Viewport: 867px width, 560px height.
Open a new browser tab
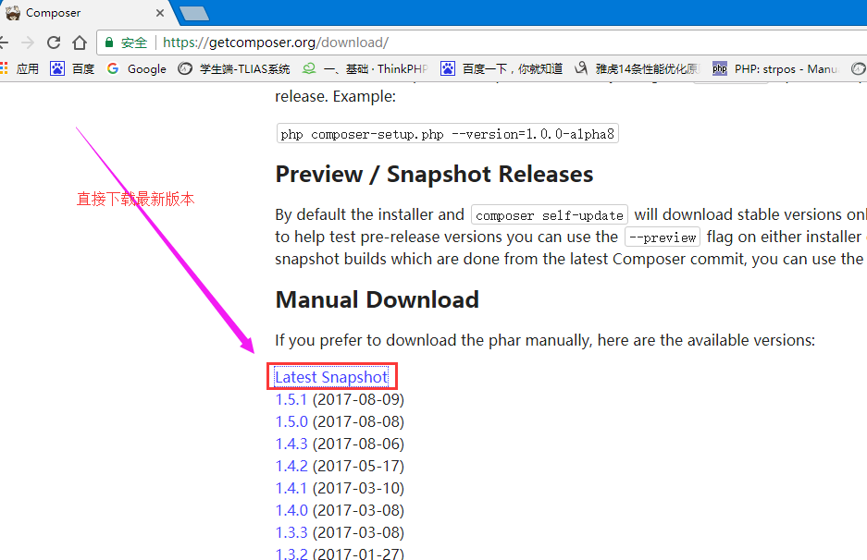pos(194,13)
